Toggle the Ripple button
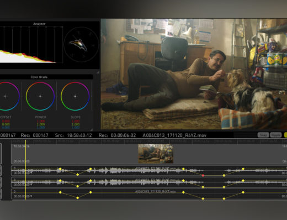 click(276, 135)
